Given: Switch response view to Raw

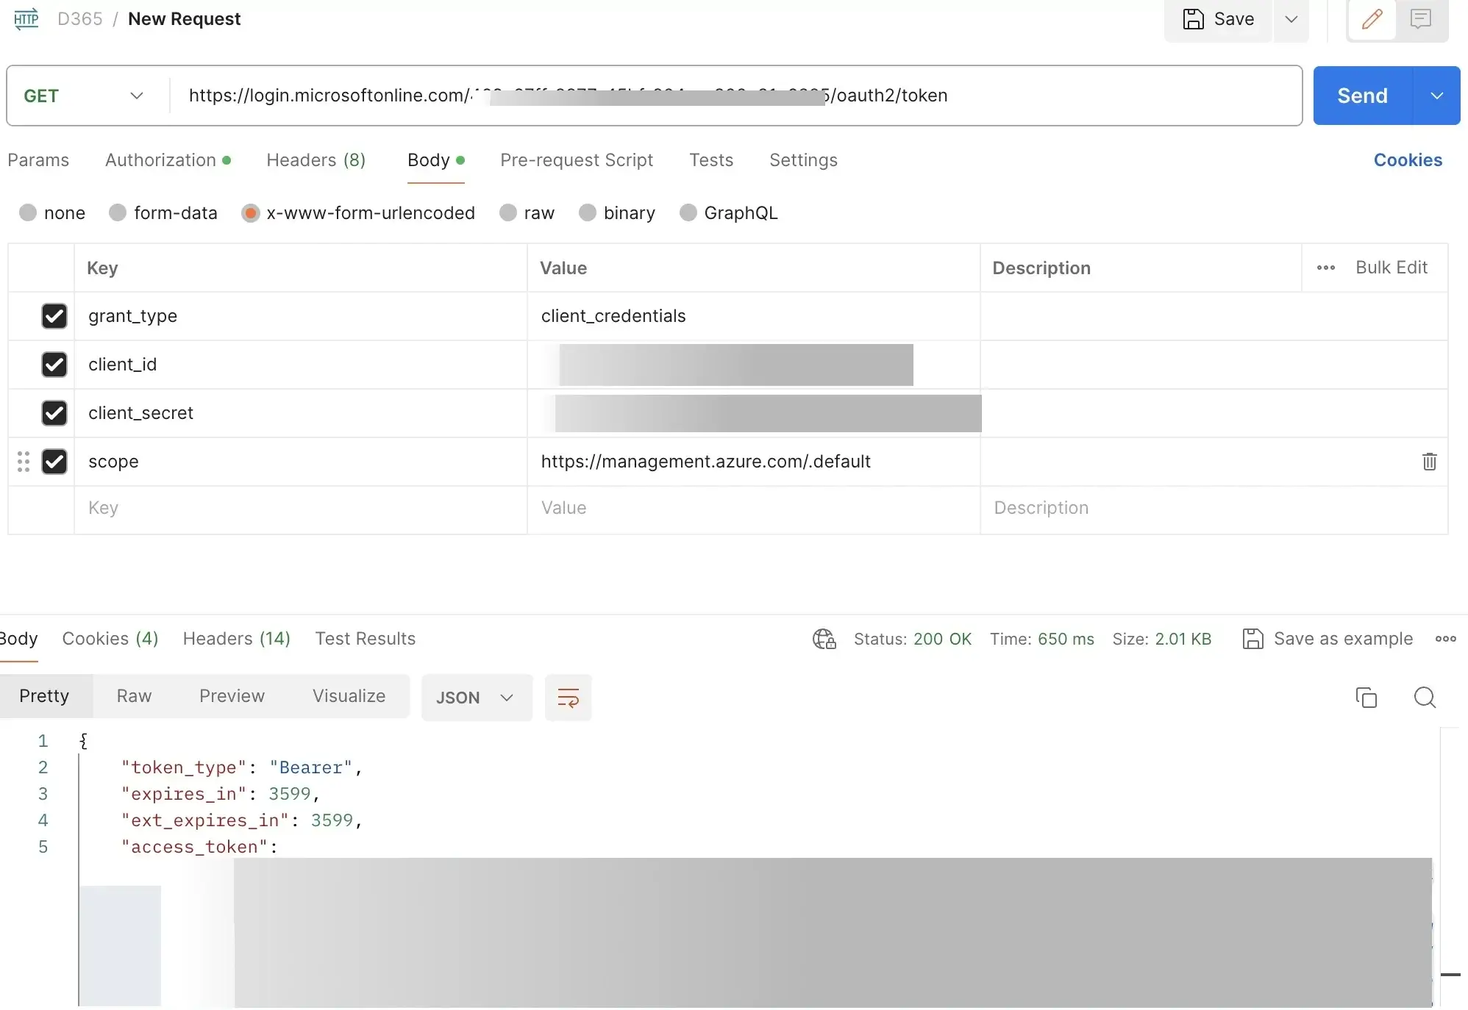Looking at the screenshot, I should [x=135, y=696].
